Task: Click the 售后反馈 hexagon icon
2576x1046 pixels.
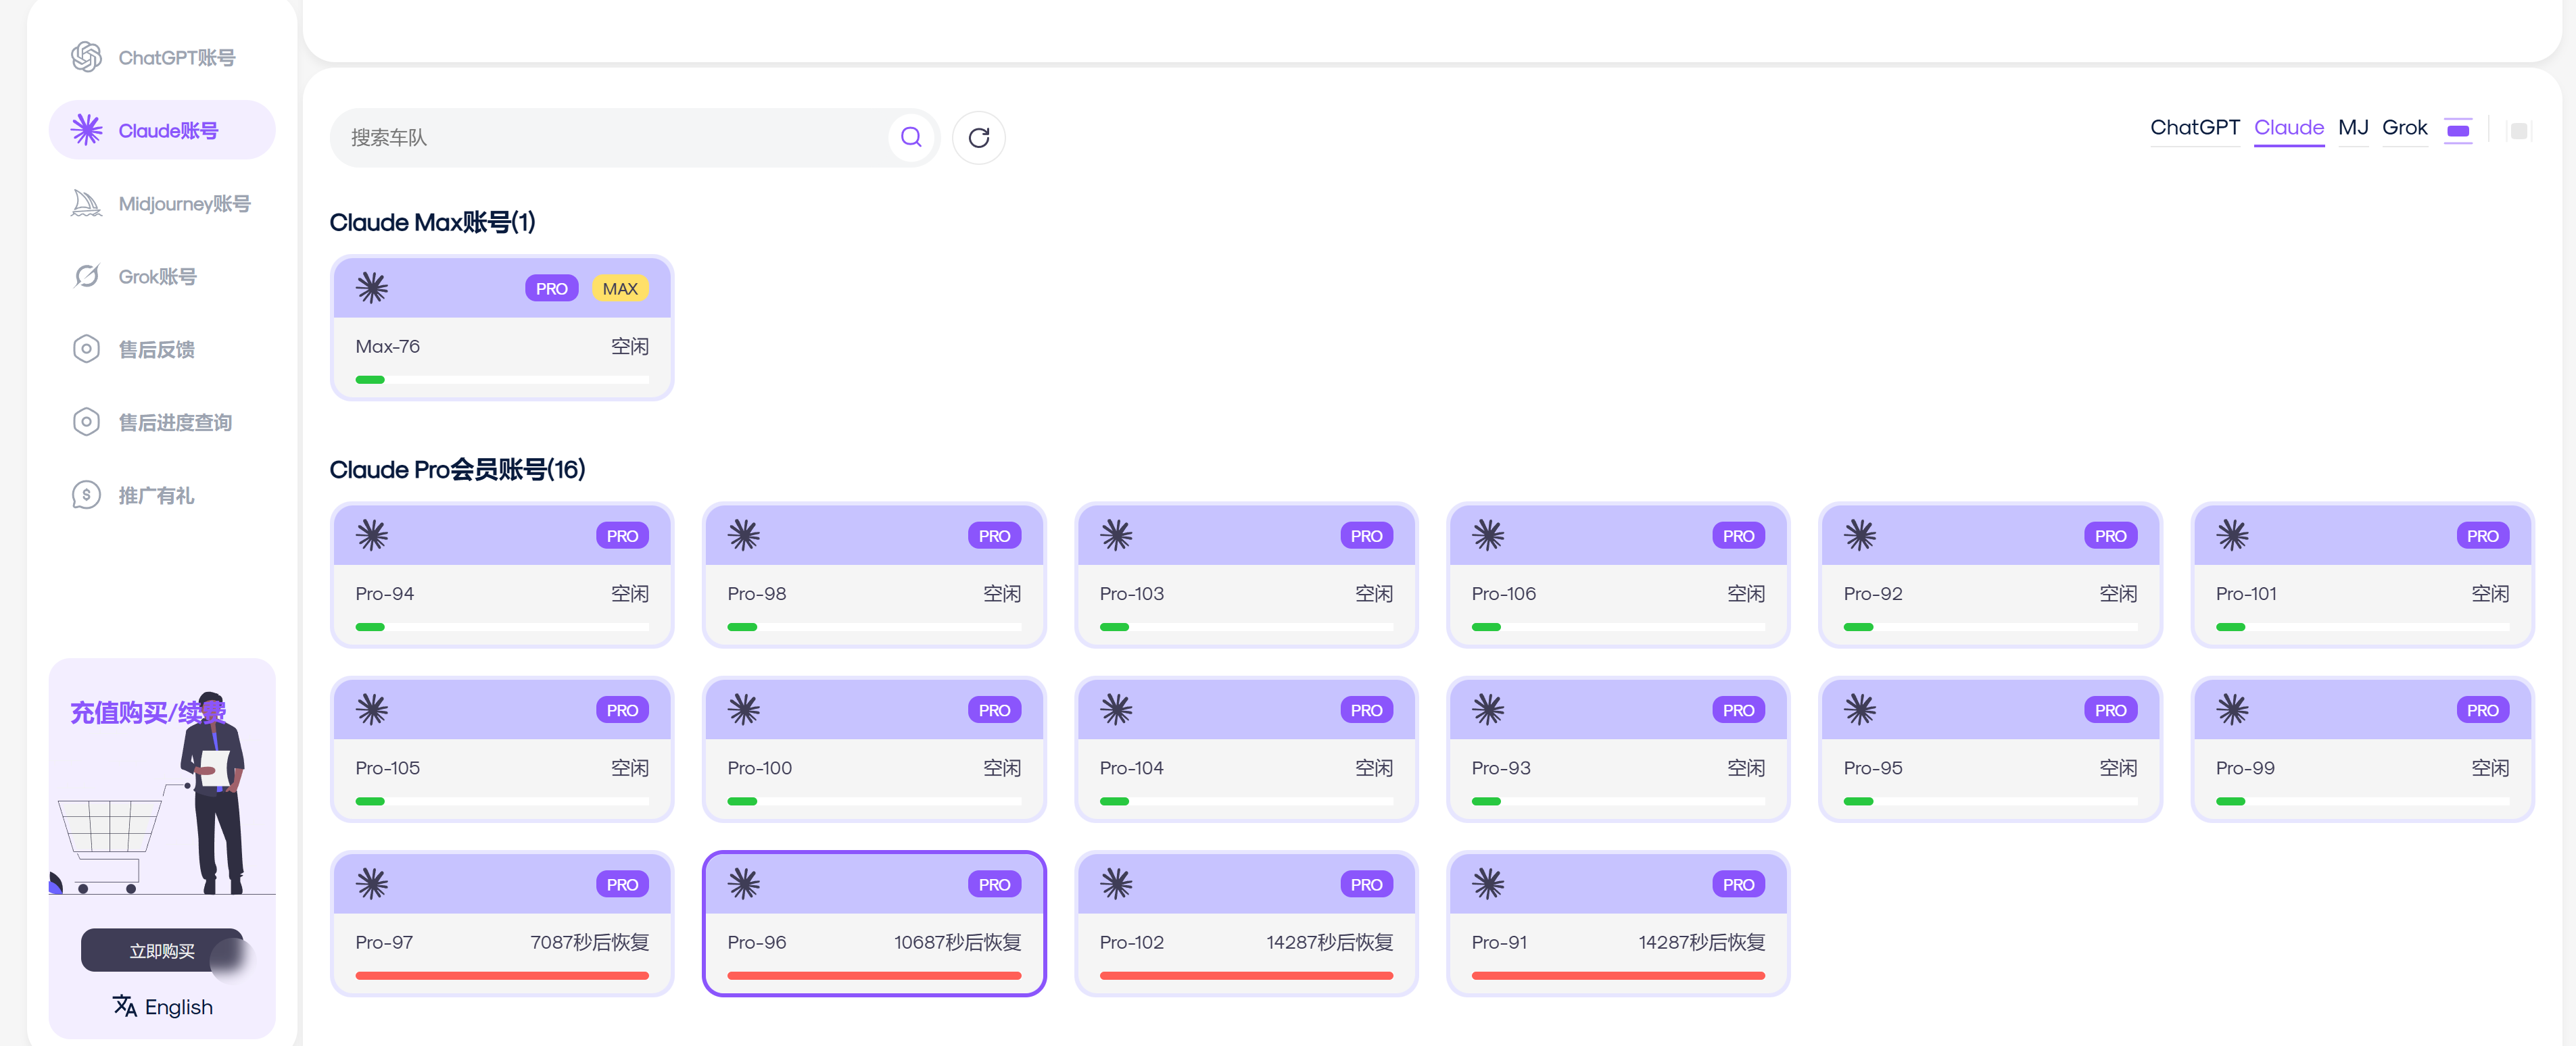Action: (87, 349)
